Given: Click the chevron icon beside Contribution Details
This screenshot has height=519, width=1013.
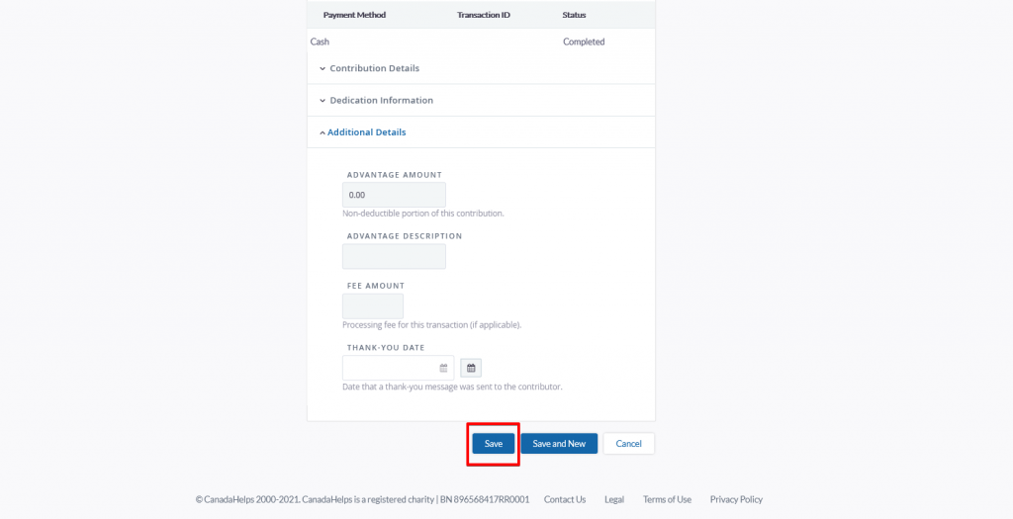Looking at the screenshot, I should point(322,68).
